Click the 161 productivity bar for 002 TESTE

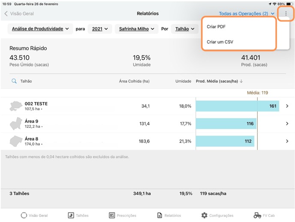[x=237, y=106]
